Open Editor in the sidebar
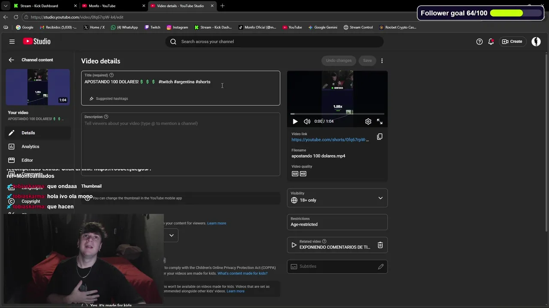 click(x=38, y=160)
